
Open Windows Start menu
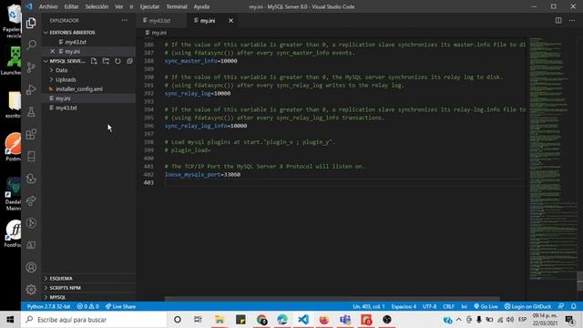10,320
